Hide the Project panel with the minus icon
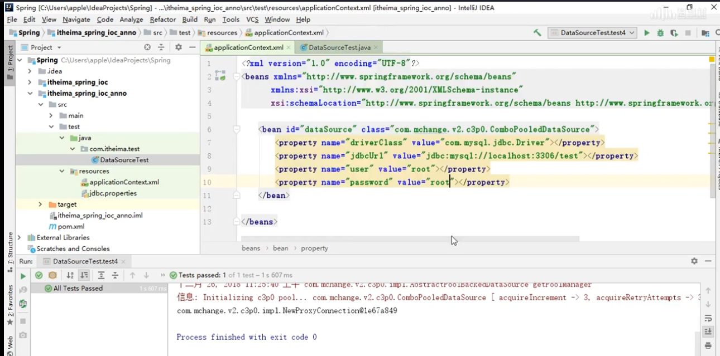 tap(192, 47)
